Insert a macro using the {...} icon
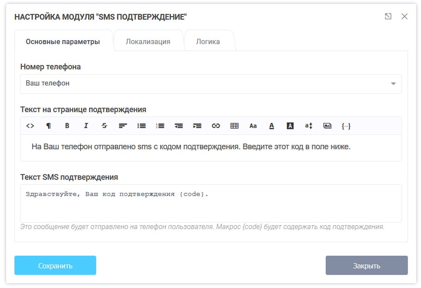Screen dimensions: 421x288 [x=346, y=125]
